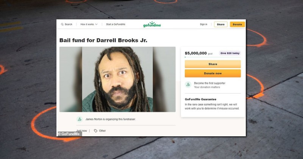Click the Search text in header
303x159 pixels.
click(69, 24)
